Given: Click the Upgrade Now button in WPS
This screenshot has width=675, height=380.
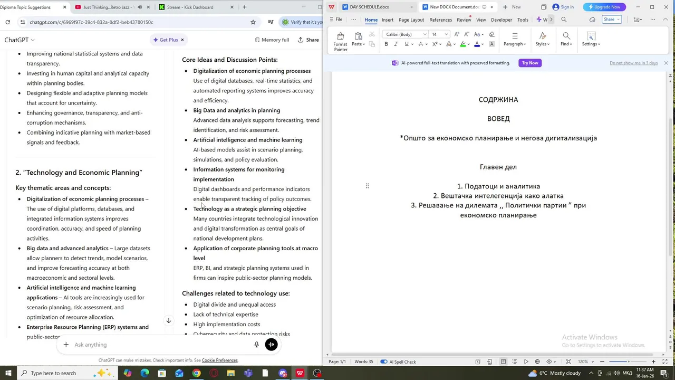Looking at the screenshot, I should (x=604, y=7).
